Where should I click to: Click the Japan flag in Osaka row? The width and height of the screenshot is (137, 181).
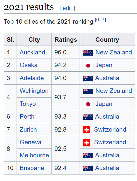88,66
